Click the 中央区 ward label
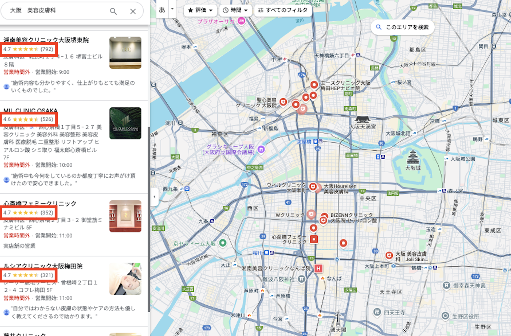 368,198
